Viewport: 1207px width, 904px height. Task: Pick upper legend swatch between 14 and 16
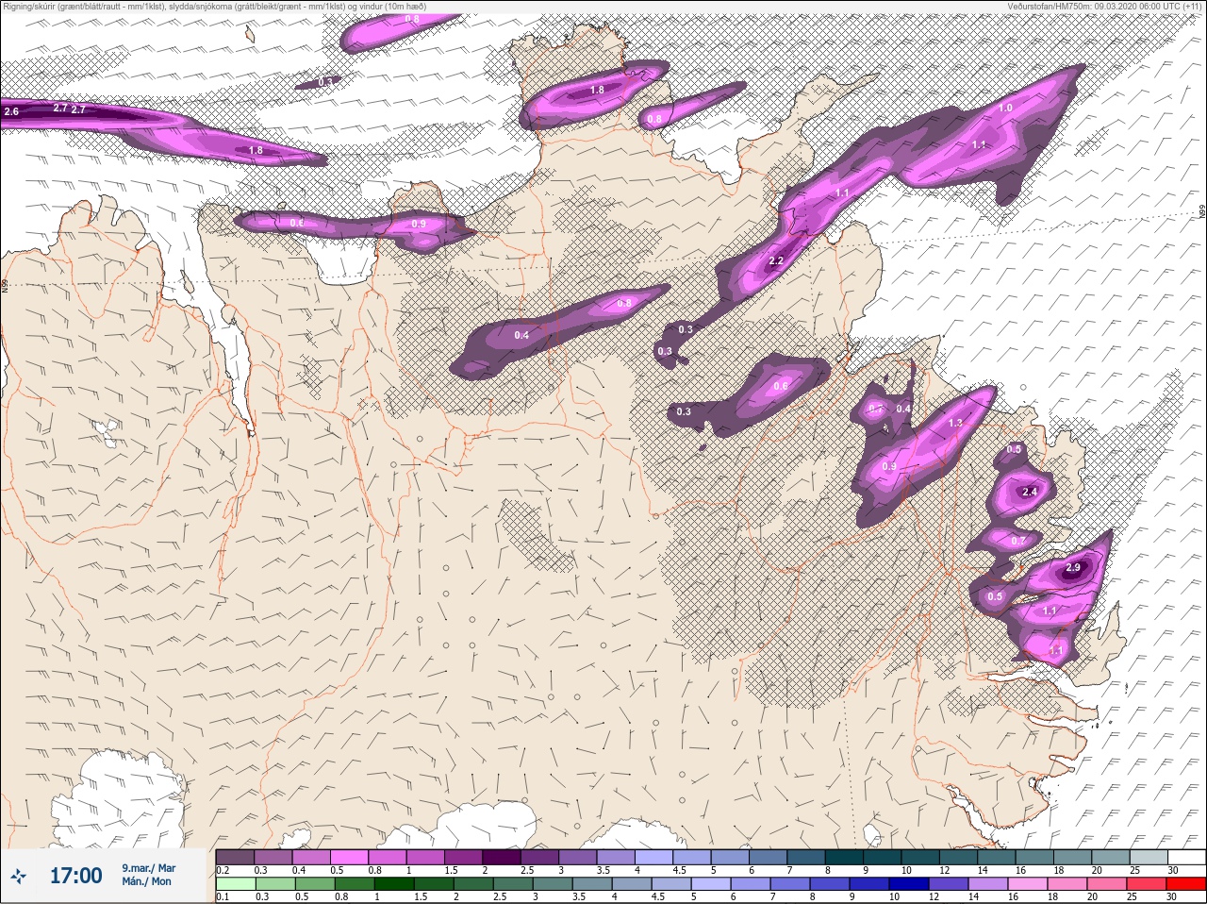997,856
